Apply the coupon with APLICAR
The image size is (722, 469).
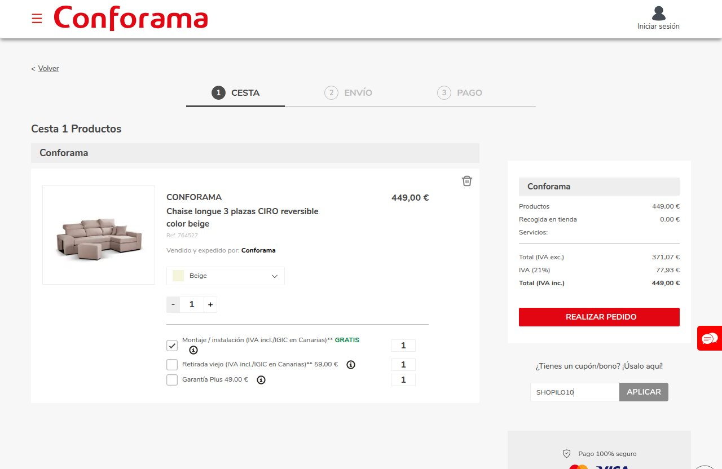644,392
